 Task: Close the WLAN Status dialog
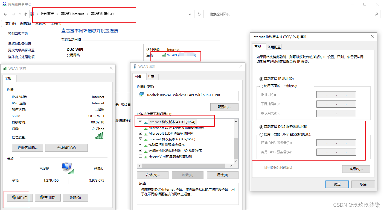click(111, 68)
